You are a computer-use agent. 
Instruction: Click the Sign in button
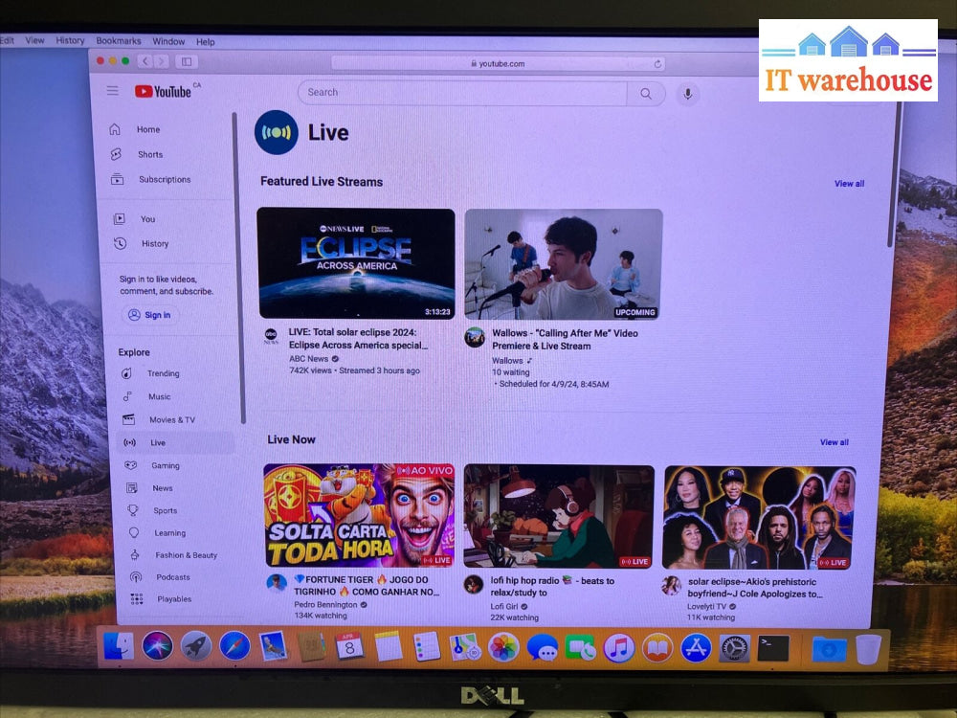pos(150,315)
